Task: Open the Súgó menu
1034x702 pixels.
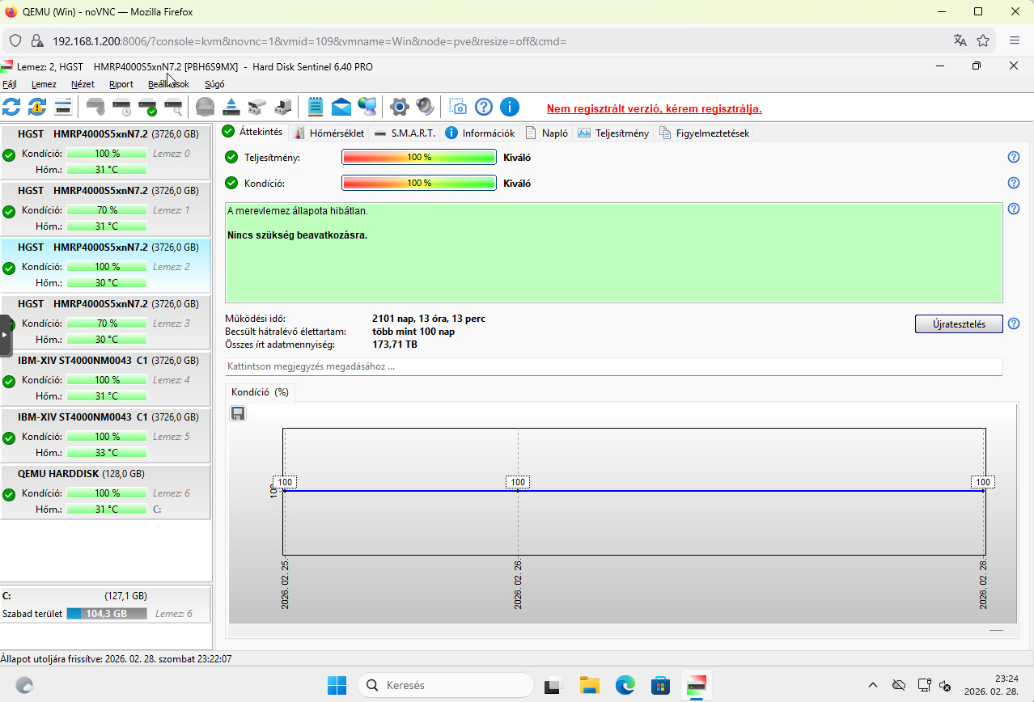Action: pyautogui.click(x=214, y=84)
